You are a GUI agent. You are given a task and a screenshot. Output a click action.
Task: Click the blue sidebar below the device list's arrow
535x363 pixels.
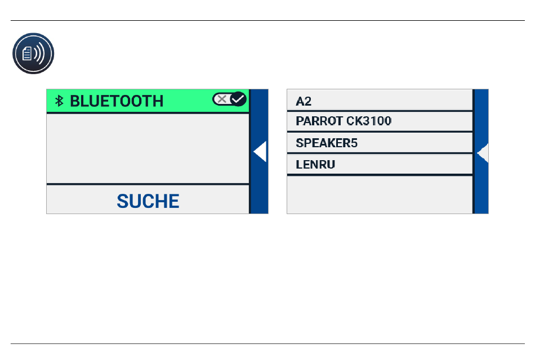(x=481, y=188)
